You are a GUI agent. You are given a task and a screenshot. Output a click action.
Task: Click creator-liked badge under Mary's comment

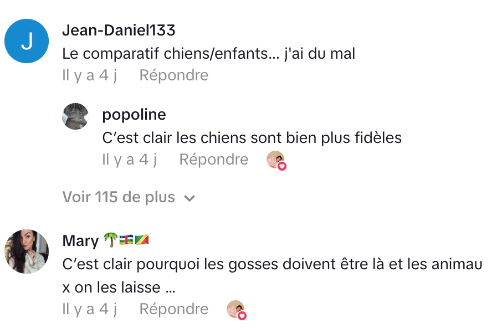tap(236, 310)
